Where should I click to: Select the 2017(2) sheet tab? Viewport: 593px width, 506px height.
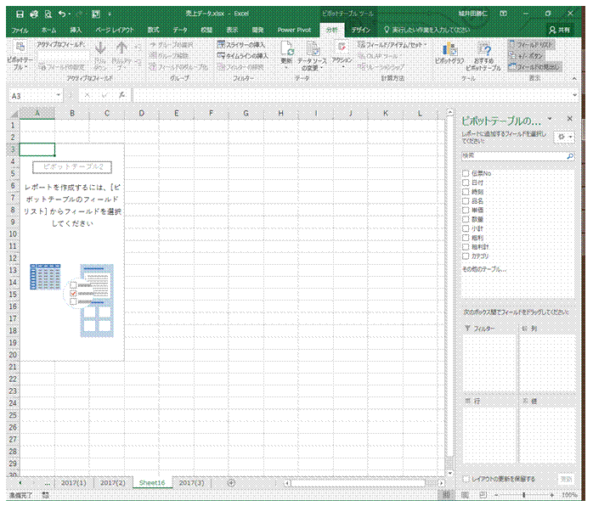(113, 482)
